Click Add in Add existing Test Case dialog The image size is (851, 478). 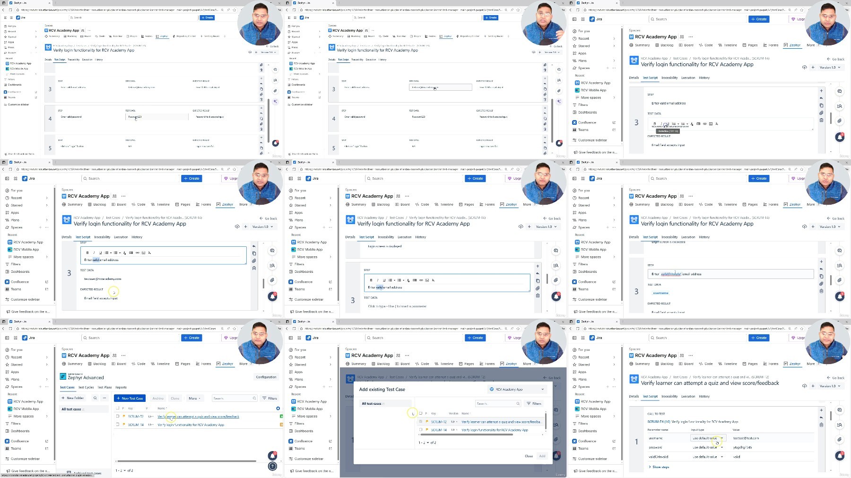(x=542, y=456)
